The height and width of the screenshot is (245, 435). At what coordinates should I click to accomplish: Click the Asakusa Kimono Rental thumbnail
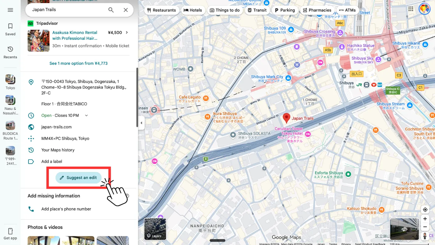(x=39, y=41)
